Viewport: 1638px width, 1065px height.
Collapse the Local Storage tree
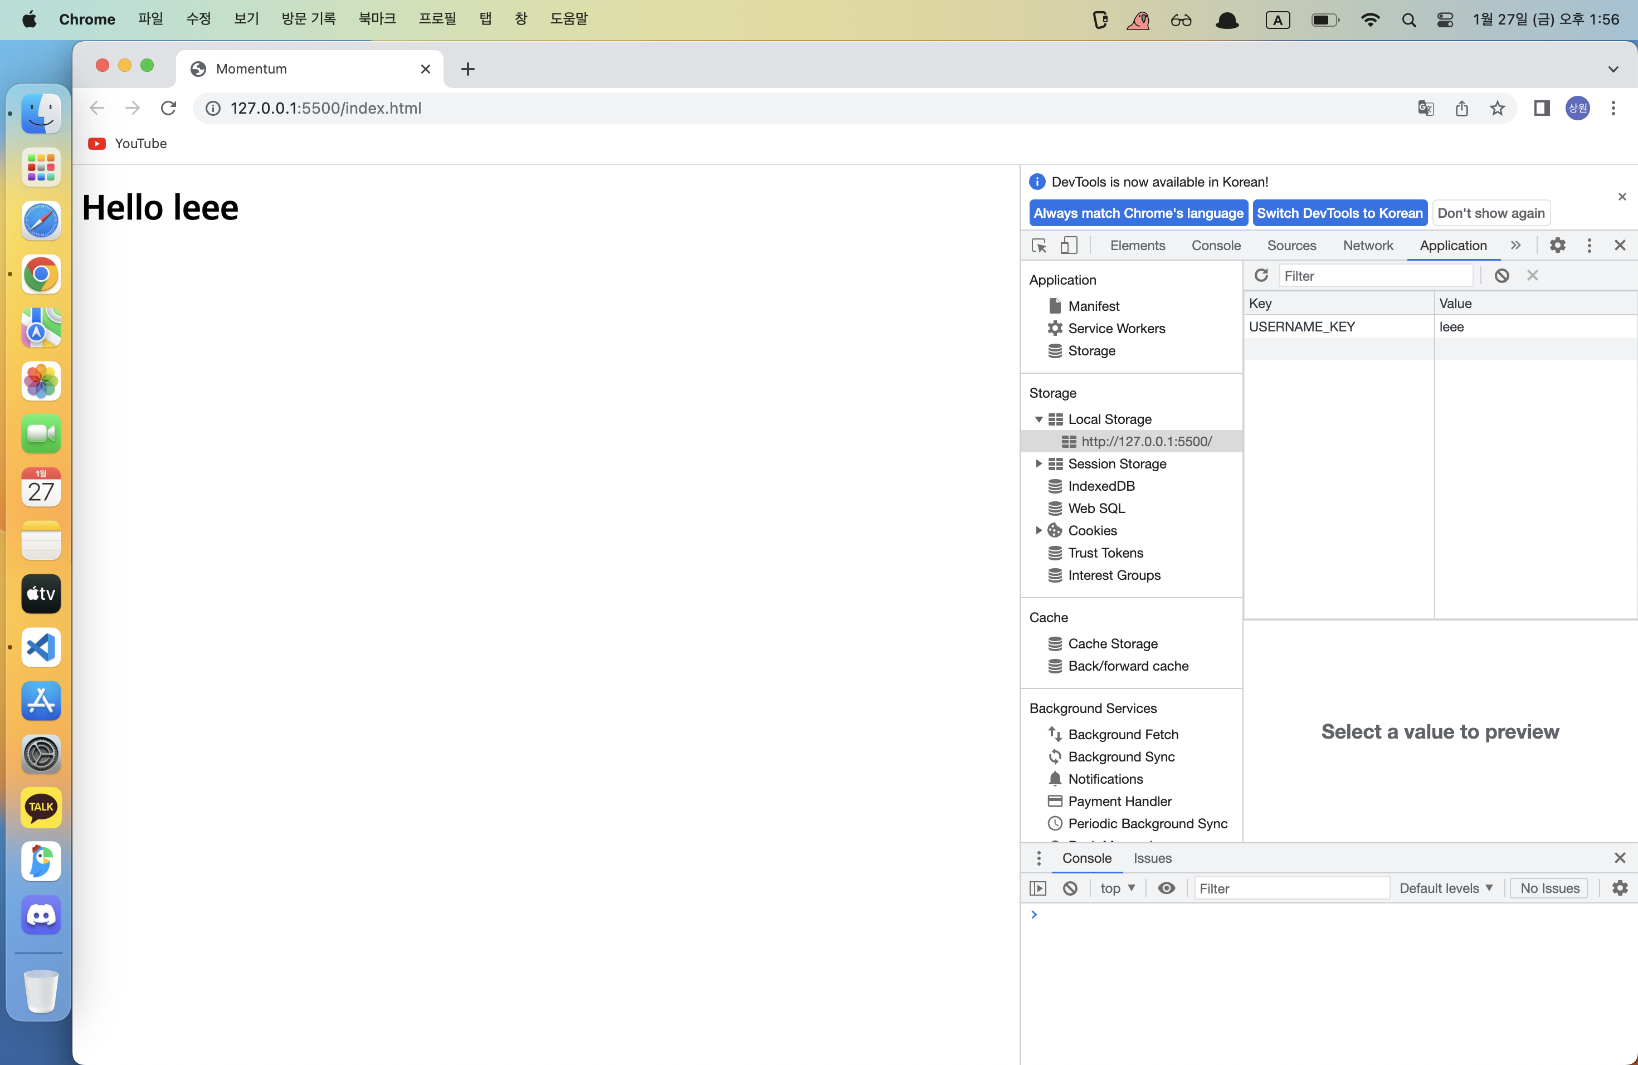point(1039,419)
